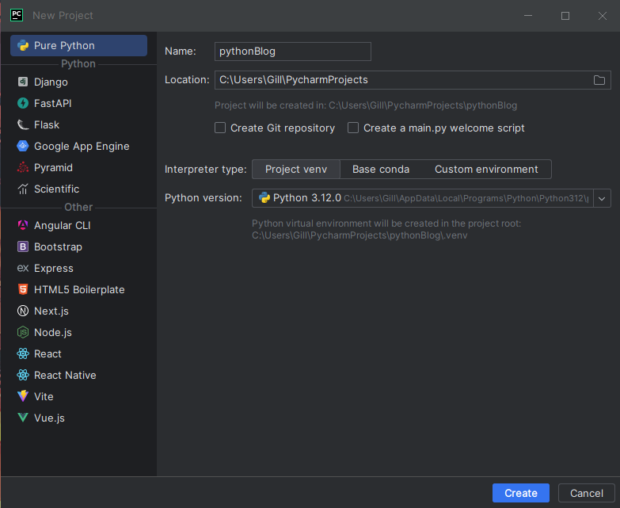This screenshot has height=508, width=620.
Task: Select Vite label in list
Action: tap(44, 396)
